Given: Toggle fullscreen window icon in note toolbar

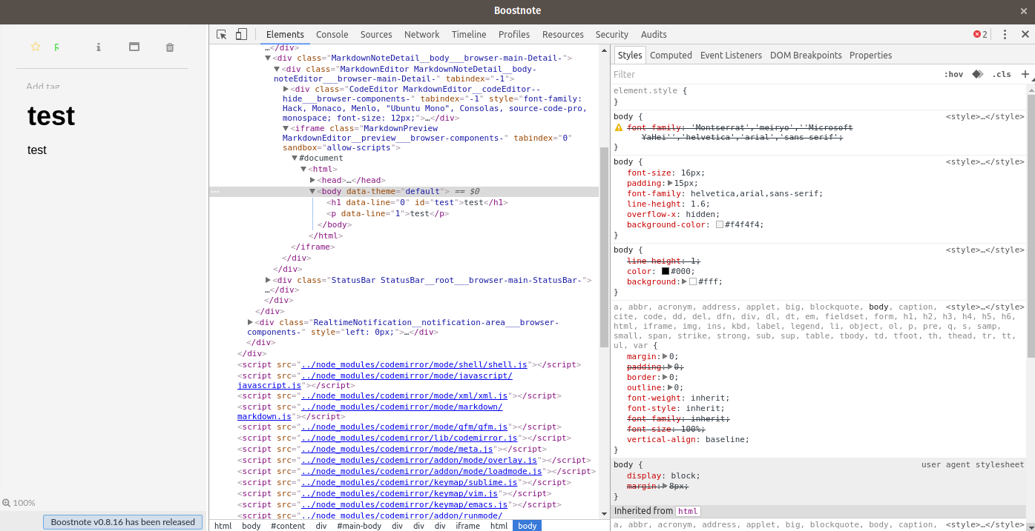Looking at the screenshot, I should 134,47.
